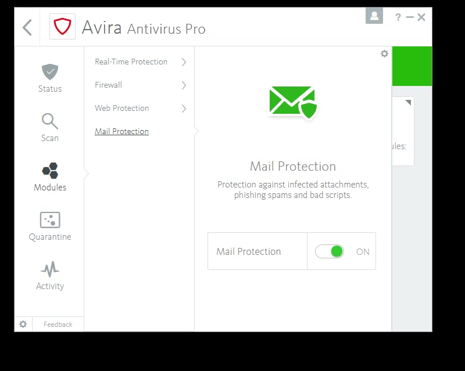Minimize the Avira window
Screen dimensions: 465x371
[x=410, y=17]
